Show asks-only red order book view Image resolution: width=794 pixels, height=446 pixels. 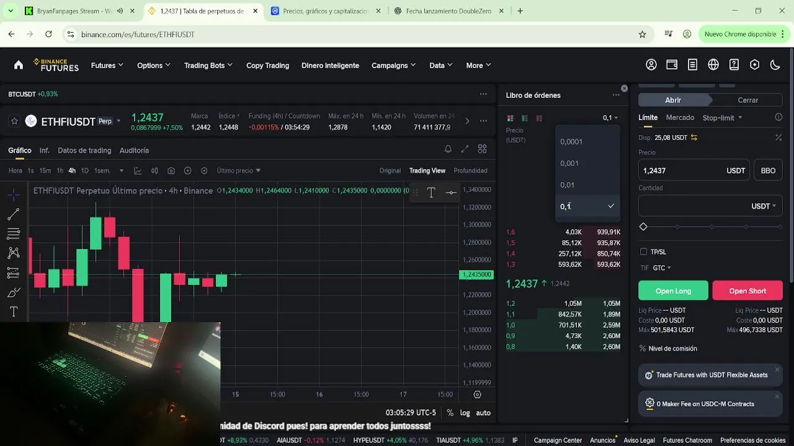click(x=539, y=118)
